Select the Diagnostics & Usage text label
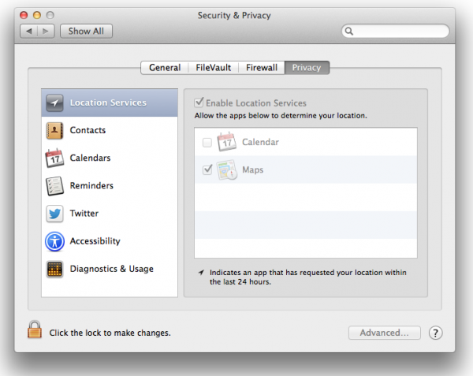The image size is (473, 376). tap(112, 269)
